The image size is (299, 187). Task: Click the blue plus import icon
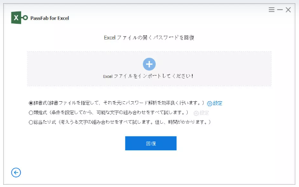[x=149, y=64]
